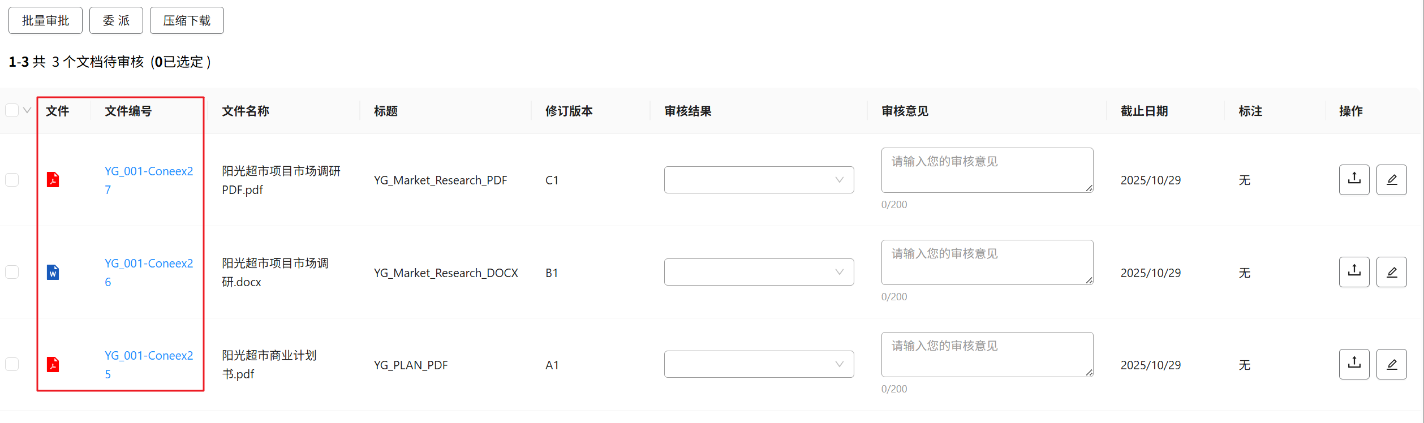Toggle the select-all checkbox in table header

coord(12,110)
